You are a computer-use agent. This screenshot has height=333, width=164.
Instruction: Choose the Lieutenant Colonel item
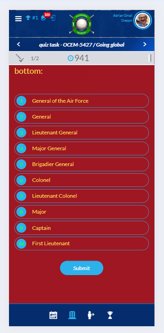pos(82,196)
